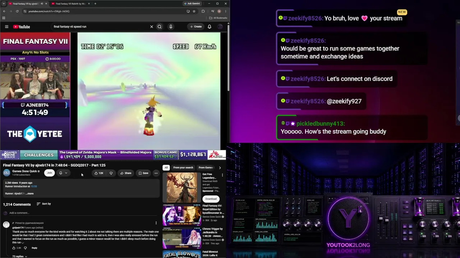Open YouTube notifications bell in header
460x258 pixels.
(x=210, y=27)
